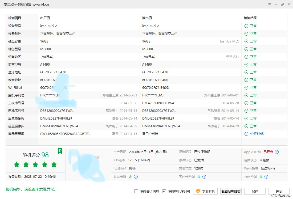Image resolution: width=293 pixels, height=199 pixels.
Task: Open the 如何判断? help link
Action: 257,134
